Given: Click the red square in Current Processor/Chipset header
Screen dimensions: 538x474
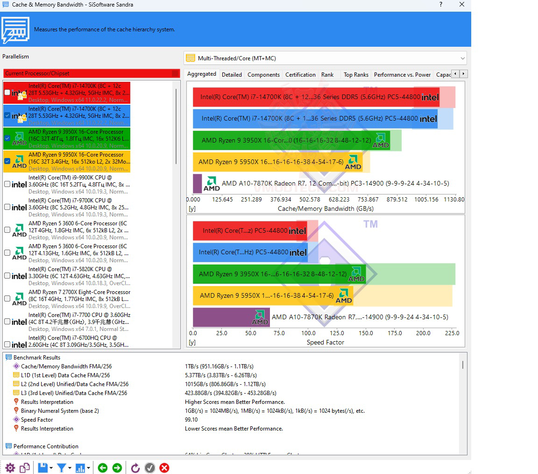Looking at the screenshot, I should pyautogui.click(x=175, y=73).
